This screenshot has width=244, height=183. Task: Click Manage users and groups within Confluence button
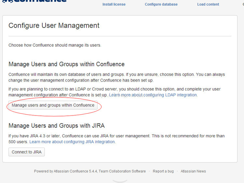53,105
